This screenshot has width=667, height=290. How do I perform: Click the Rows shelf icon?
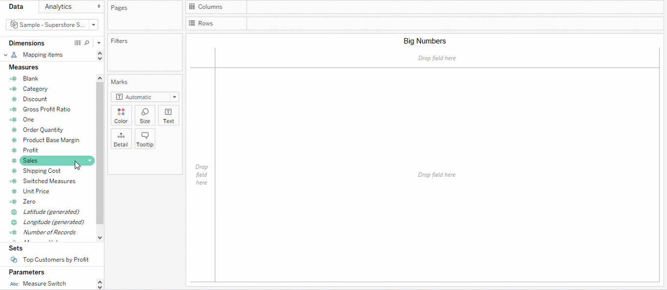pos(191,23)
